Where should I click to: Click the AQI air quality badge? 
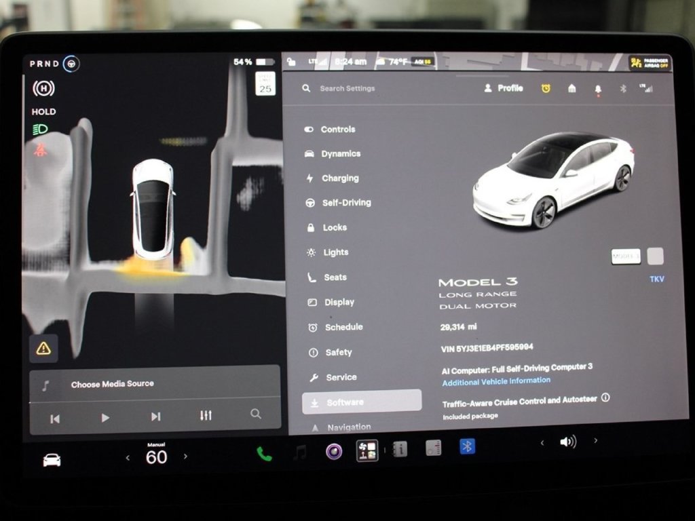tap(422, 62)
